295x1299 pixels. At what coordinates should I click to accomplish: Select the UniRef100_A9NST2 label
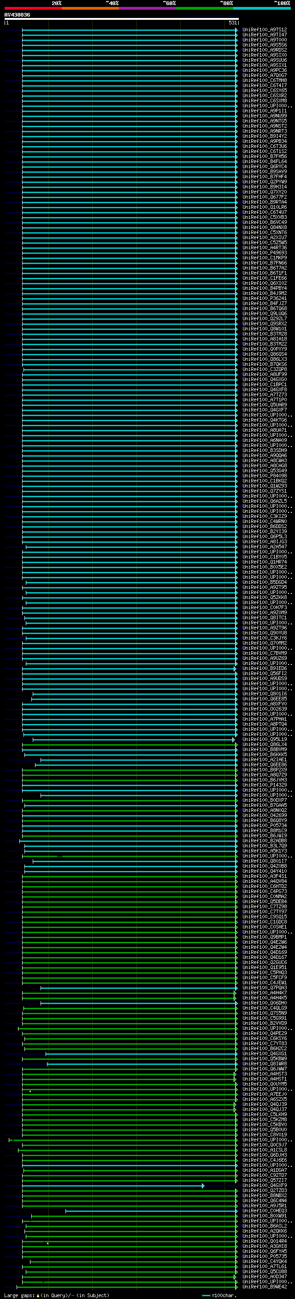point(265,126)
